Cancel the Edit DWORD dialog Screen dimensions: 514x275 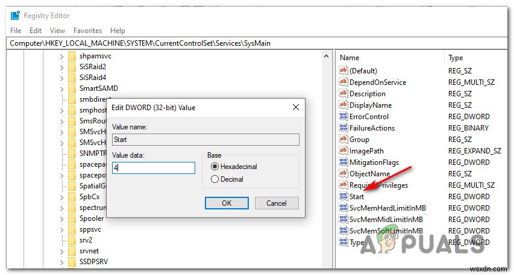(x=277, y=203)
